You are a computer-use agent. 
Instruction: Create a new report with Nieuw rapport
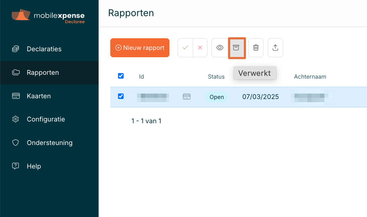tap(140, 48)
